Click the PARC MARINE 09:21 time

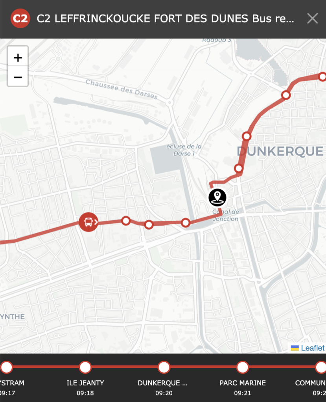click(x=243, y=393)
